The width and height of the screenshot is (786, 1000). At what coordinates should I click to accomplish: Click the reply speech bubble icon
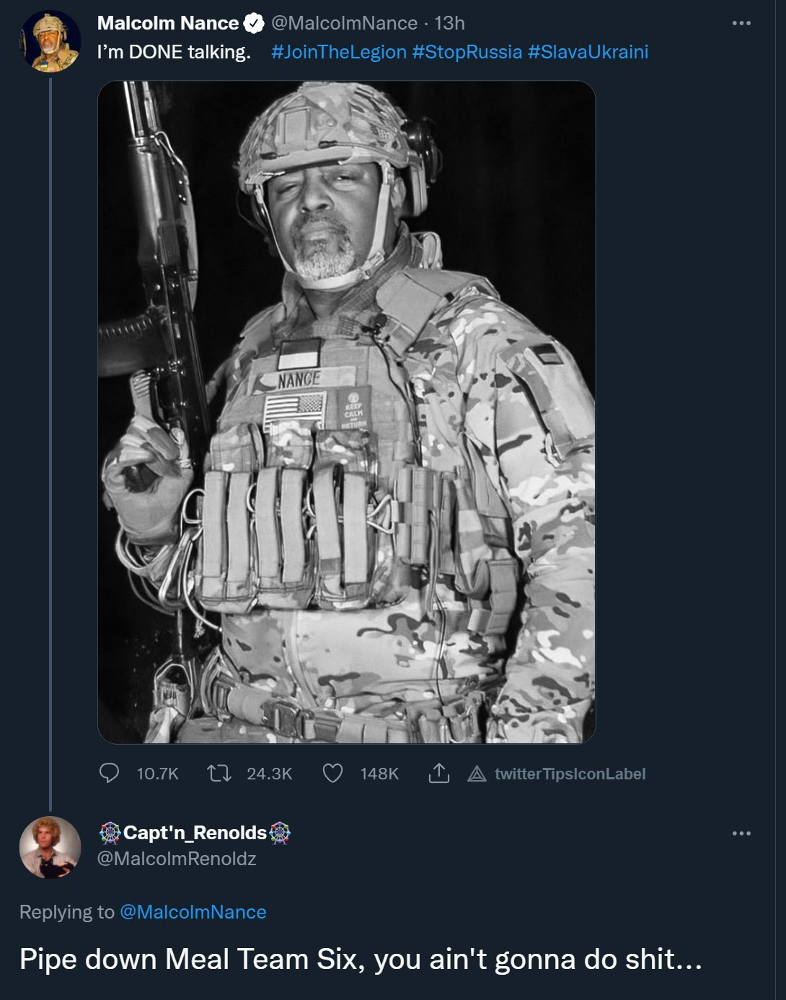click(109, 774)
